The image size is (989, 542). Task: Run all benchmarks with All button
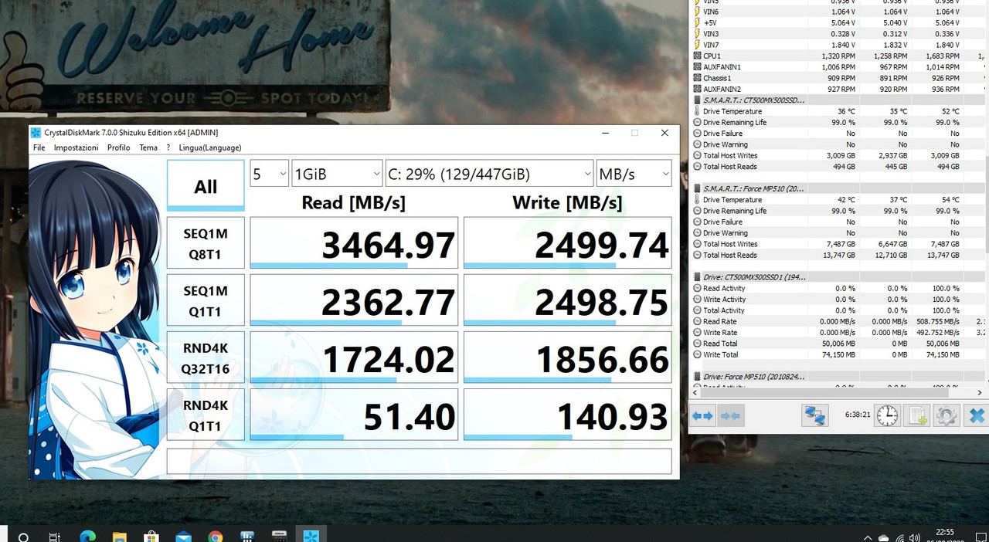206,185
